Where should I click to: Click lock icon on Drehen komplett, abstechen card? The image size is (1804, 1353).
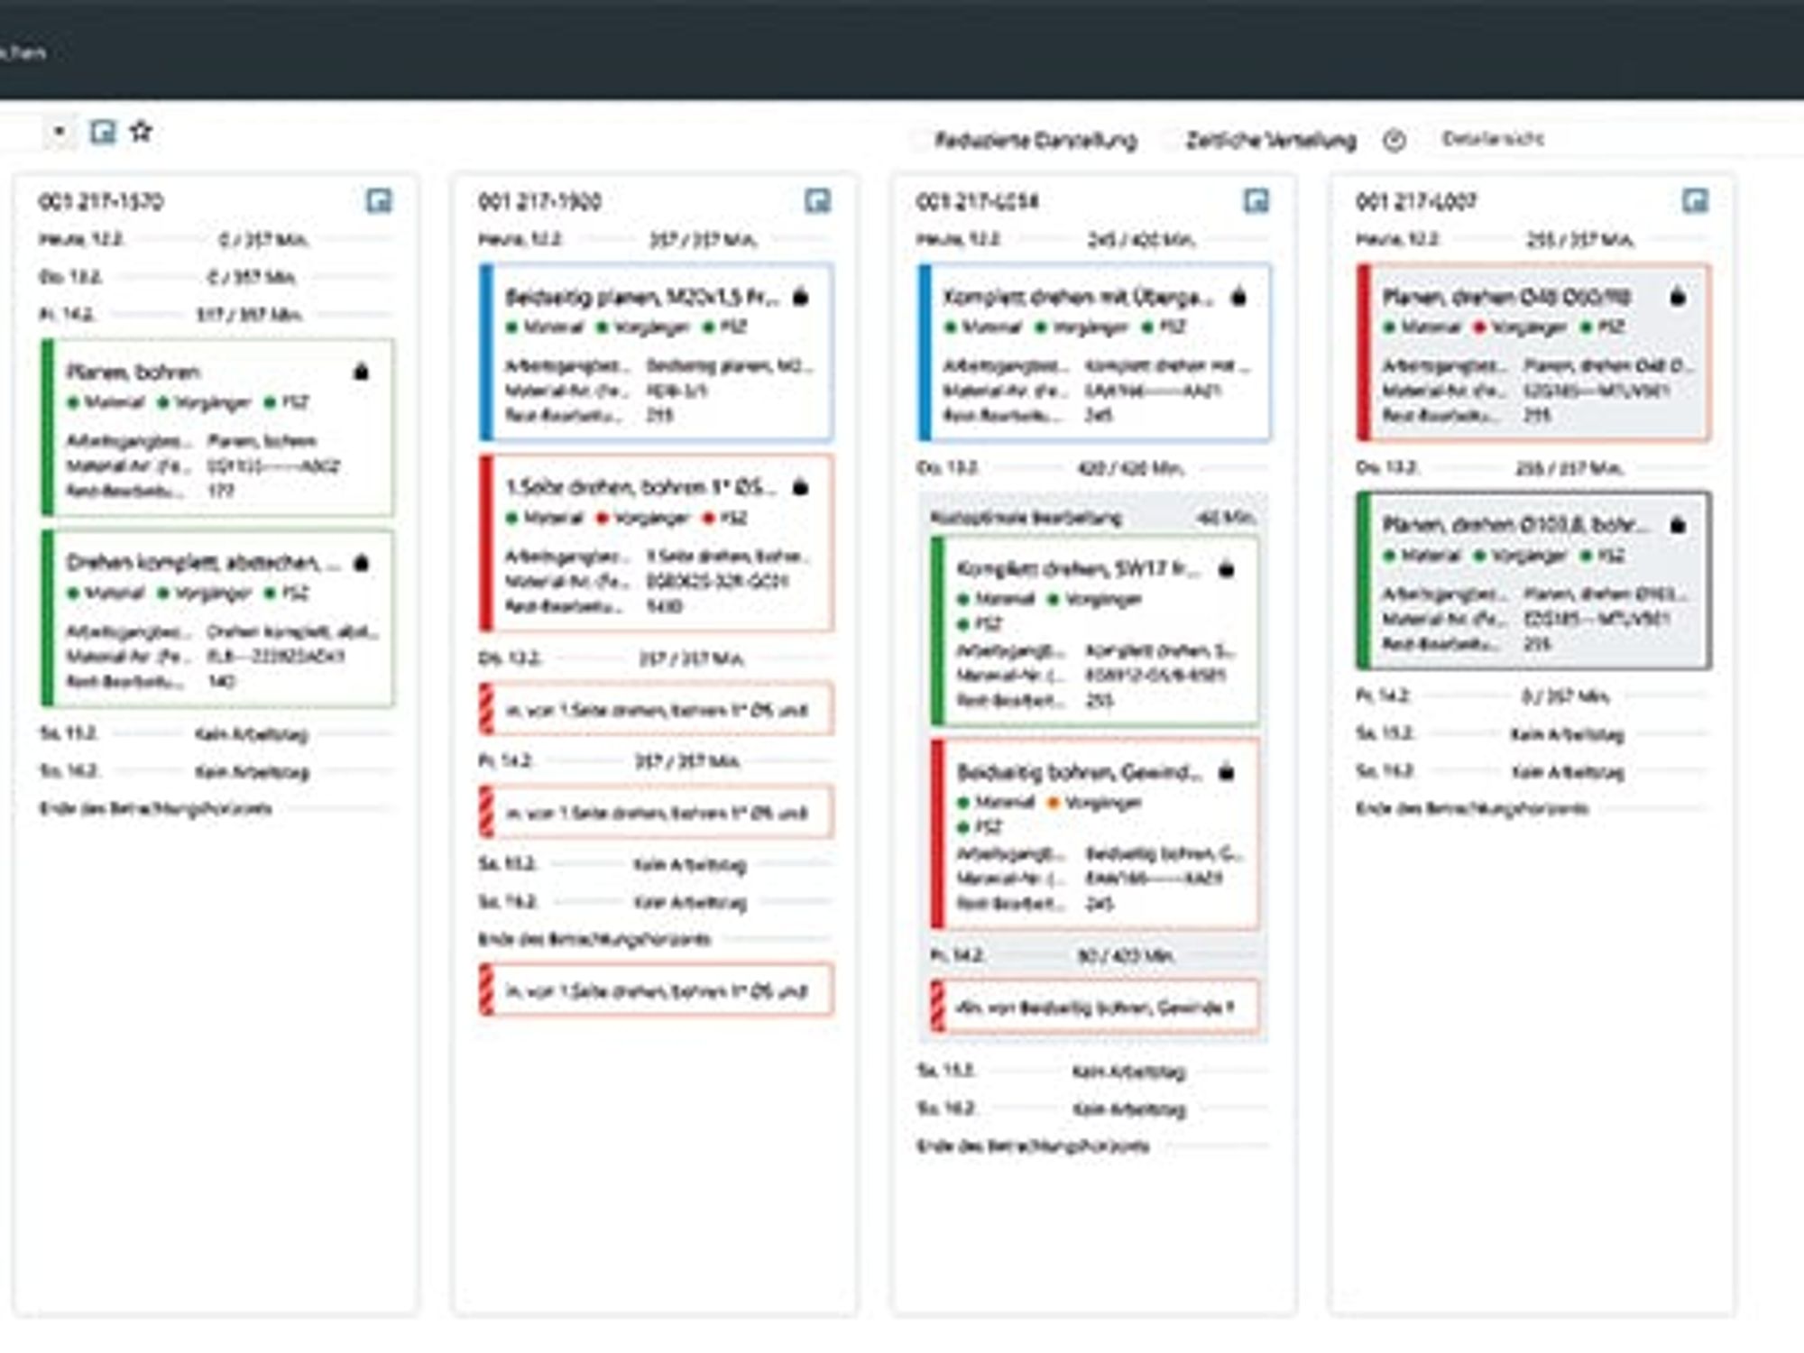point(361,562)
